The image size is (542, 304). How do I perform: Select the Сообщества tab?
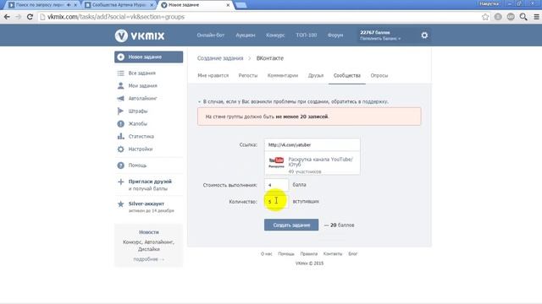346,75
